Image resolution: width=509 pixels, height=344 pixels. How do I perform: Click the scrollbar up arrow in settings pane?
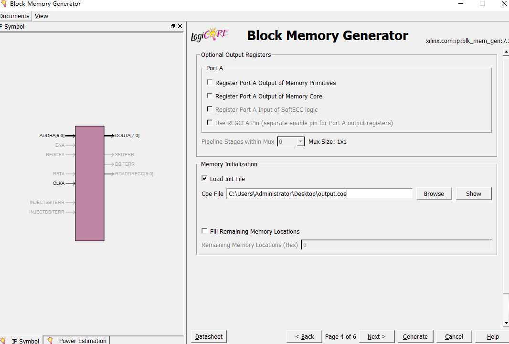506,52
